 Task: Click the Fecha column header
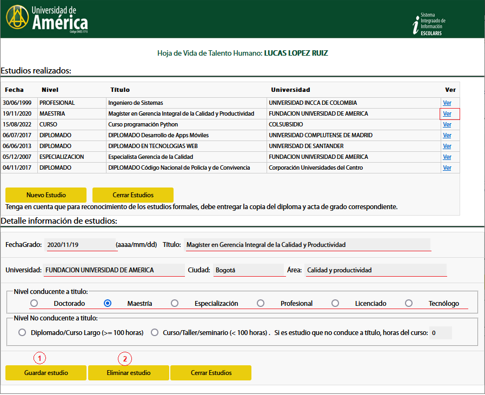(x=14, y=90)
